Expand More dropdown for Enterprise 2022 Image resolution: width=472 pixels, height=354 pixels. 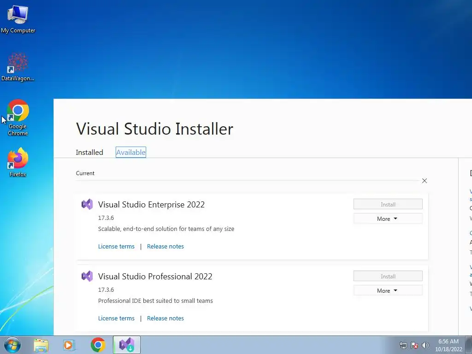click(x=388, y=218)
